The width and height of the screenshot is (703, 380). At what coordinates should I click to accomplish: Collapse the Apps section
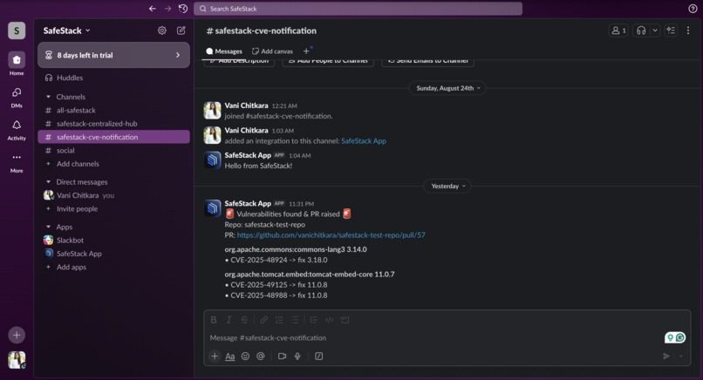(x=49, y=227)
